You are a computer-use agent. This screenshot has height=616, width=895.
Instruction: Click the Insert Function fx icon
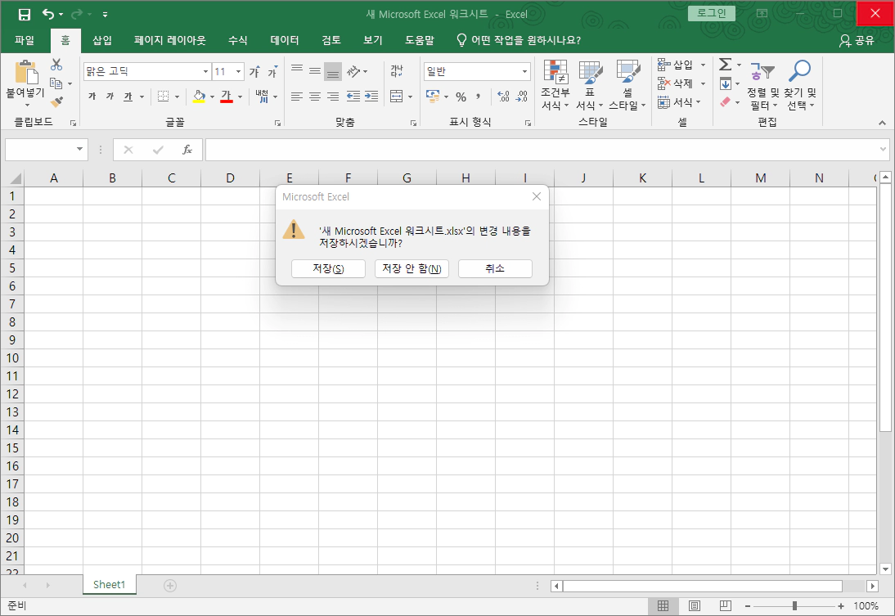(x=187, y=150)
